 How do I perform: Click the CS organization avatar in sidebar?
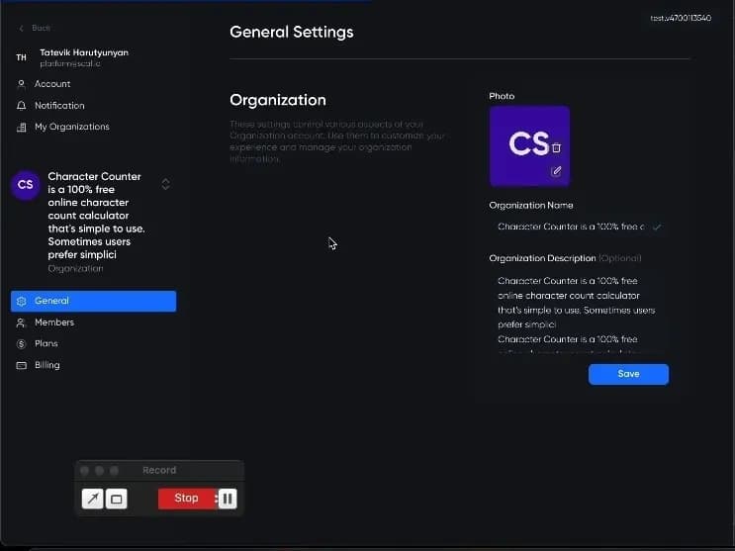tap(26, 185)
